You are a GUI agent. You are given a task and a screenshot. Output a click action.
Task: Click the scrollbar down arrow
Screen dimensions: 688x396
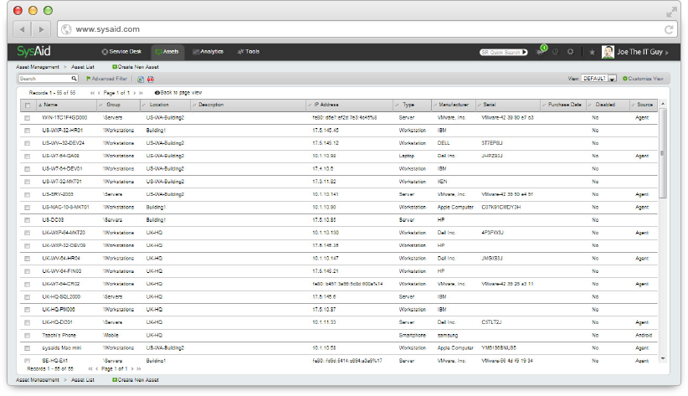coord(663,358)
